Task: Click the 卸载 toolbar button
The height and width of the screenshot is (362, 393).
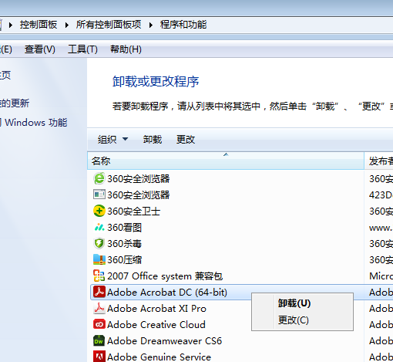Action: pyautogui.click(x=153, y=140)
